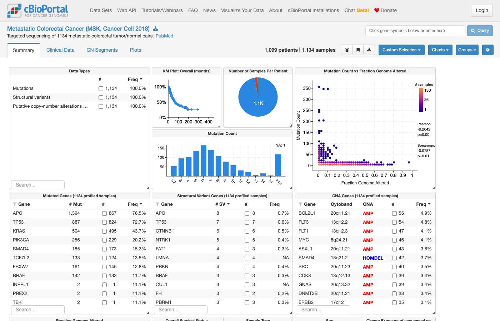Click the download icon in the summary toolbar
Viewport: 500px width, 321px height.
[369, 50]
